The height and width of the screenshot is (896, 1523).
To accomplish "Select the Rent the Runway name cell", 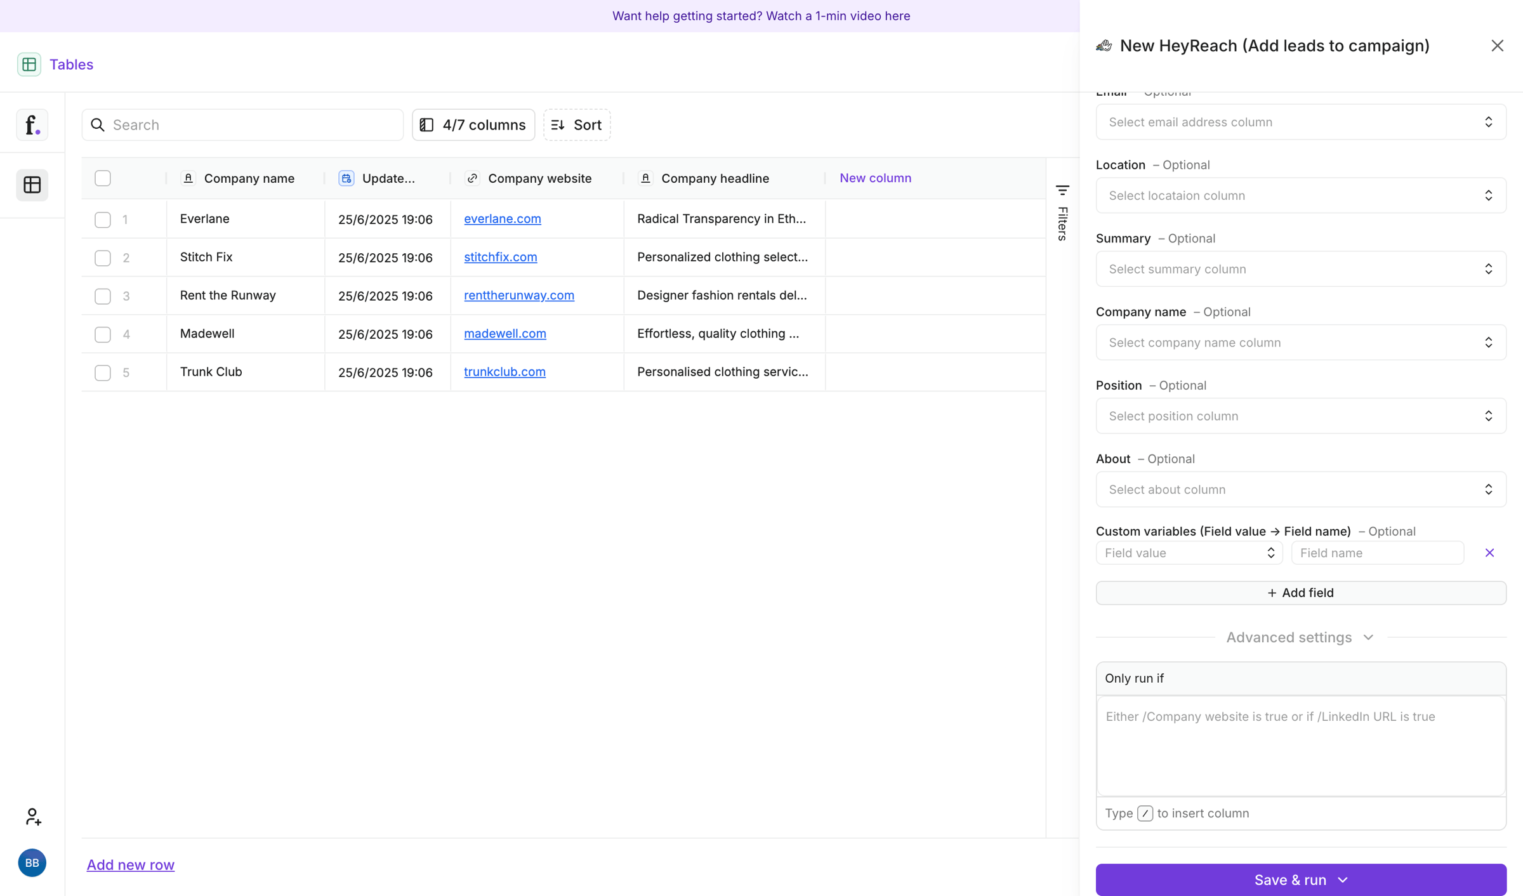I will [246, 295].
